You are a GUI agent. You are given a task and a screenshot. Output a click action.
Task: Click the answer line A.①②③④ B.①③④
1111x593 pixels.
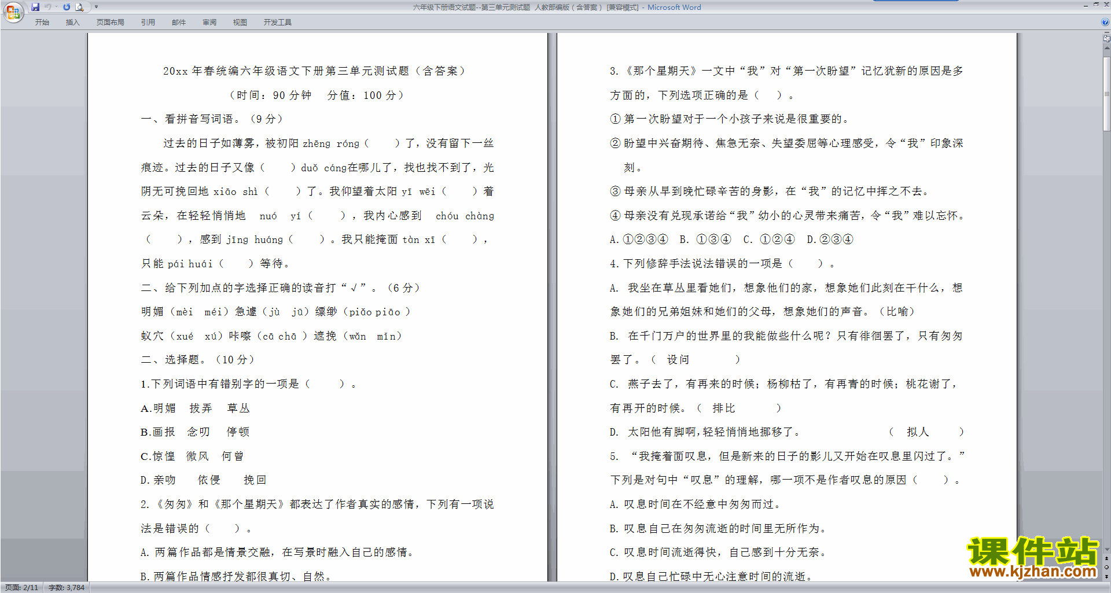[x=732, y=240]
